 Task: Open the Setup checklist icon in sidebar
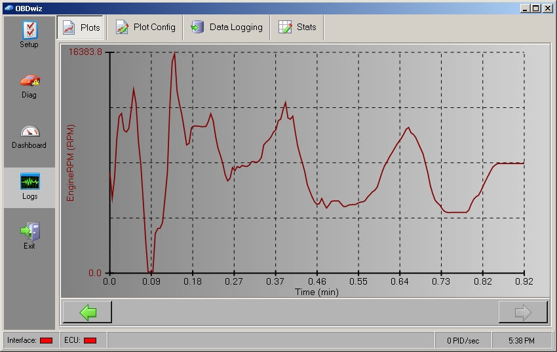tap(29, 30)
